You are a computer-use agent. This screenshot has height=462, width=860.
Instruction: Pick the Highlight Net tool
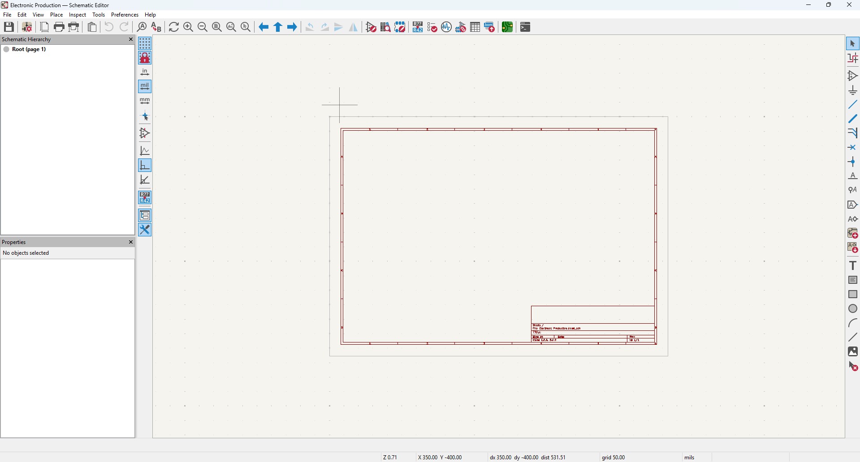853,58
